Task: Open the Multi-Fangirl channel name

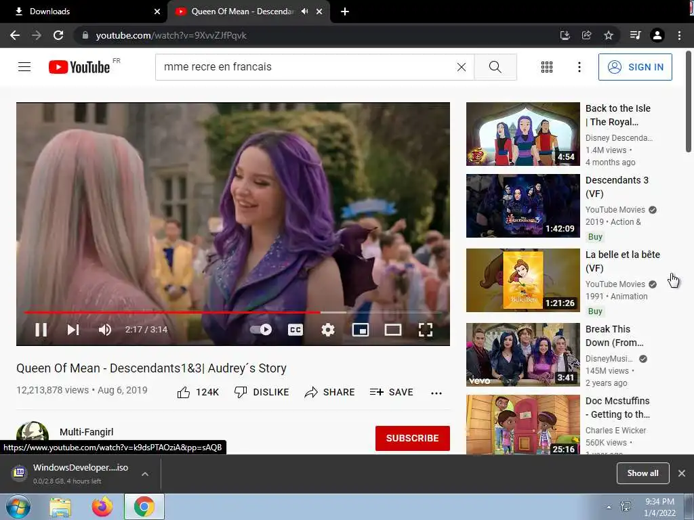Action: pyautogui.click(x=86, y=432)
